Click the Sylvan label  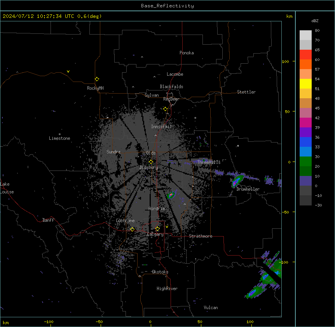[152, 95]
